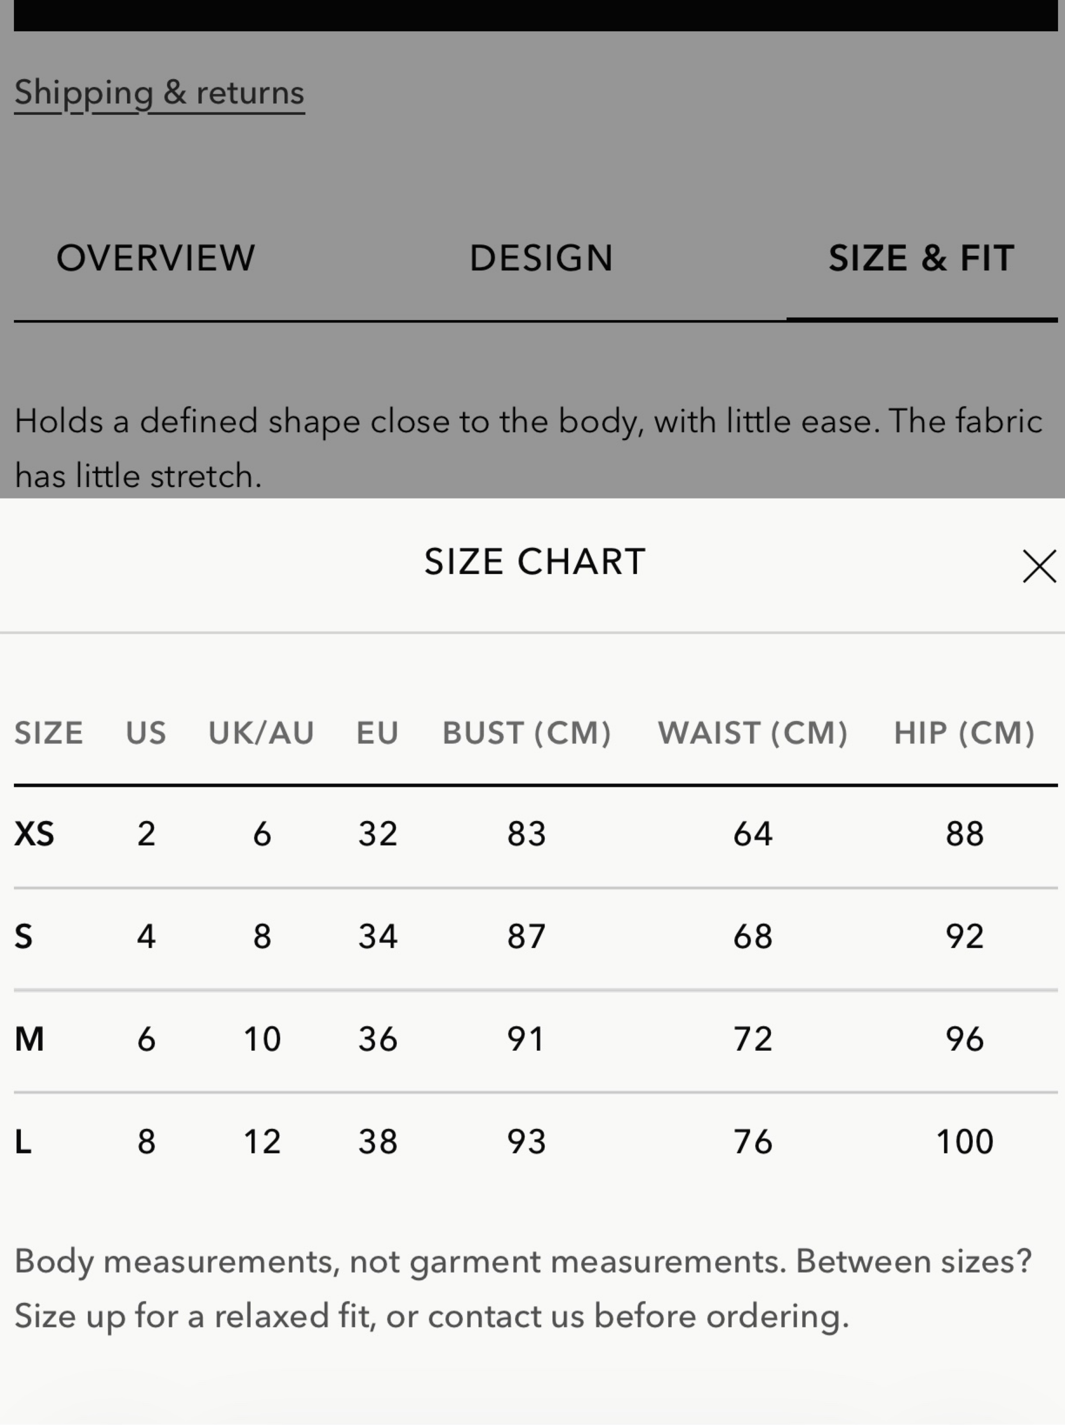Close the size chart panel
1065x1425 pixels.
coord(1039,566)
